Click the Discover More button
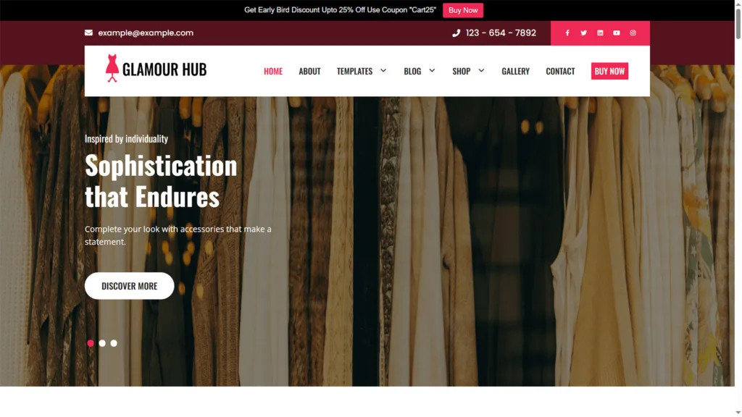742x417 pixels. [x=129, y=285]
